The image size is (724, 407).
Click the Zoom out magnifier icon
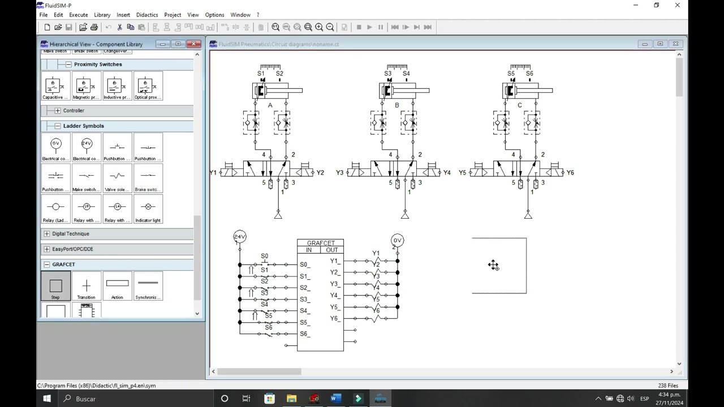pos(330,27)
